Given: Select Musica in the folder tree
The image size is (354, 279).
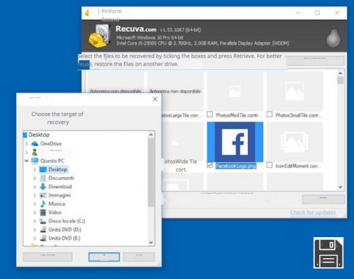Looking at the screenshot, I should pos(57,204).
